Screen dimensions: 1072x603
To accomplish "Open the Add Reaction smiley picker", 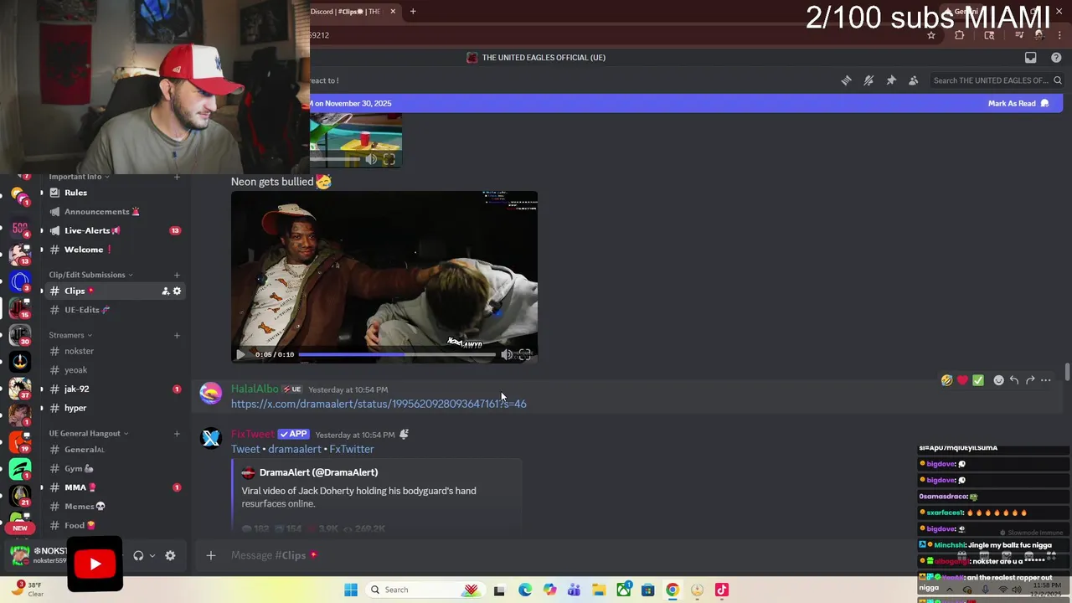I will (x=998, y=380).
